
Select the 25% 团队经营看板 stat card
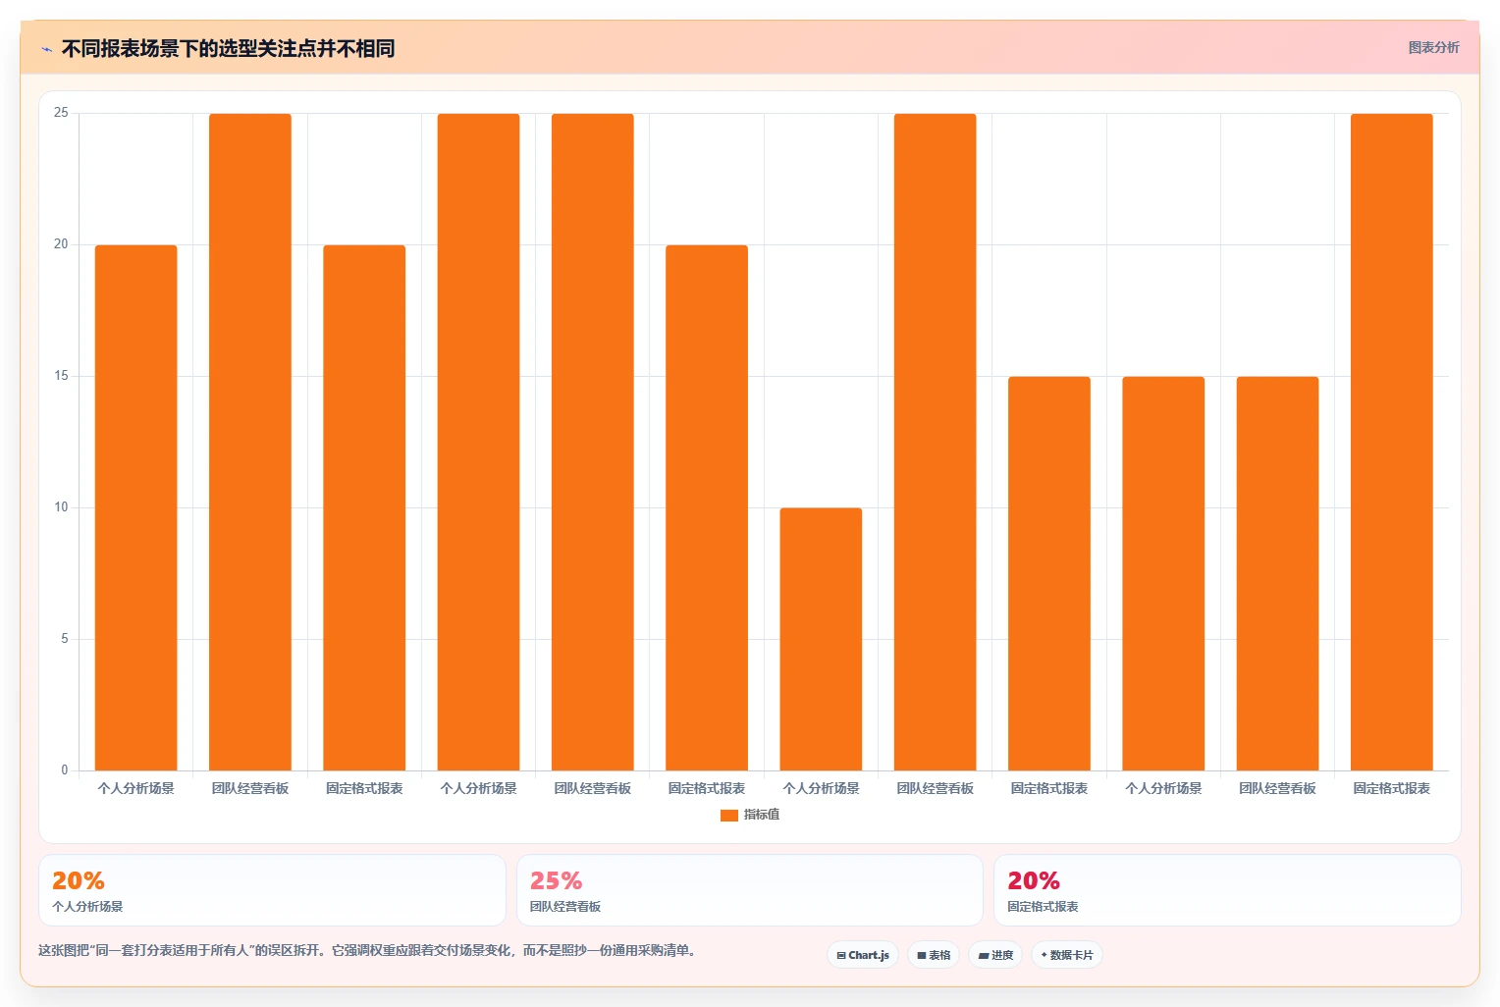749,890
